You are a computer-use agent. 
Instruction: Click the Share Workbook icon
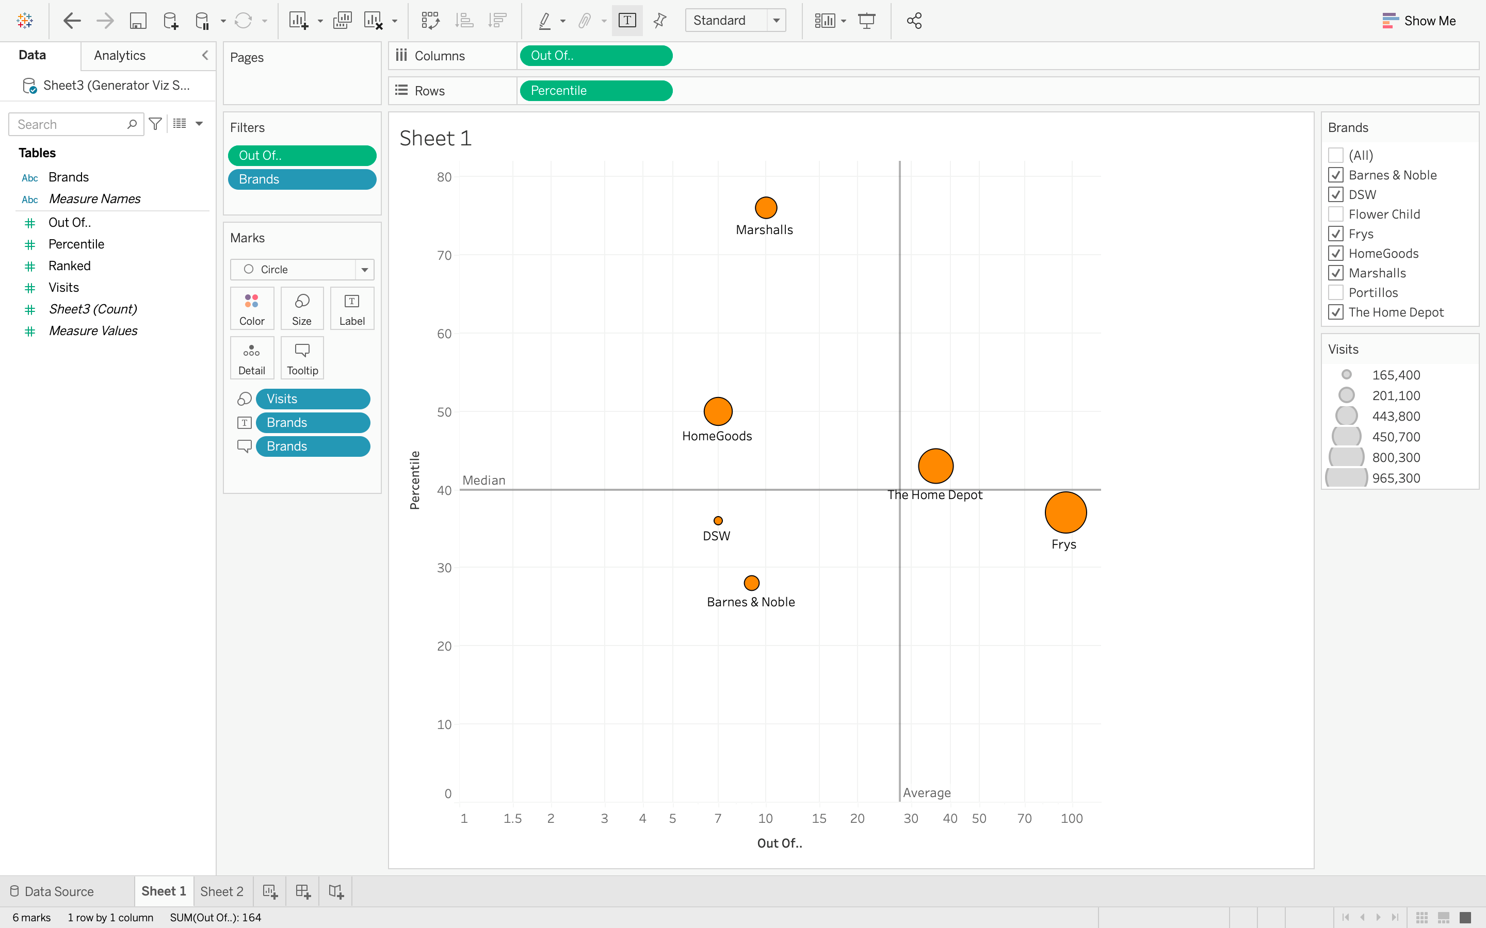914,20
